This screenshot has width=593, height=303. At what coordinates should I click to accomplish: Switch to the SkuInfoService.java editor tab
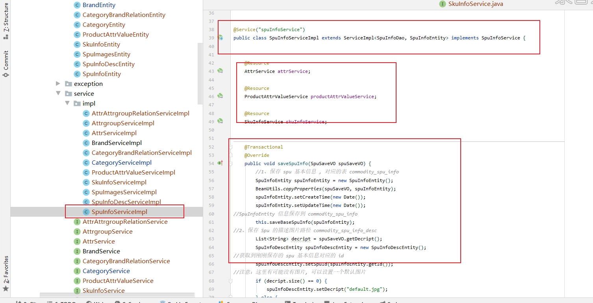(x=471, y=4)
